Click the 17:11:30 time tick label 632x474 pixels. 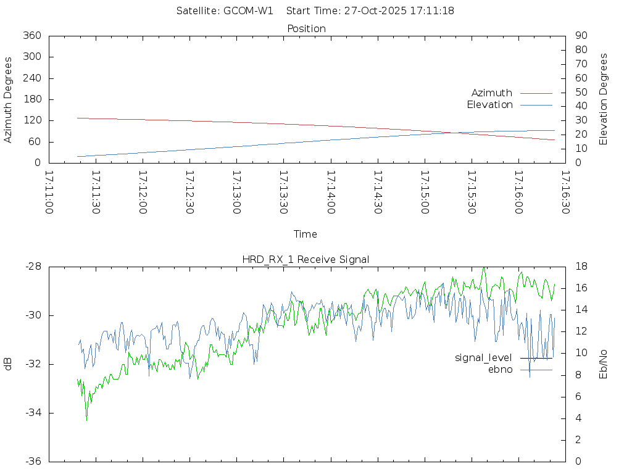[x=96, y=192]
